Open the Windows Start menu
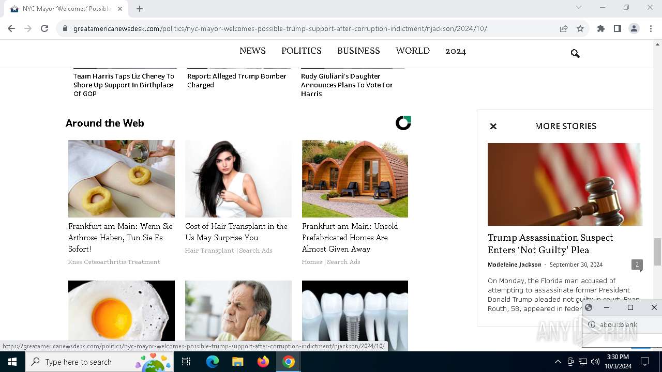 (x=12, y=362)
